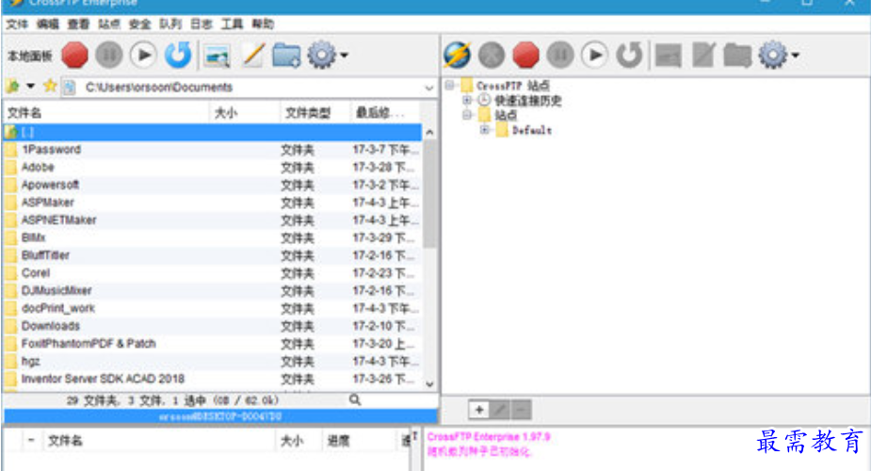
Task: Open the 站点 menu
Action: 109,24
